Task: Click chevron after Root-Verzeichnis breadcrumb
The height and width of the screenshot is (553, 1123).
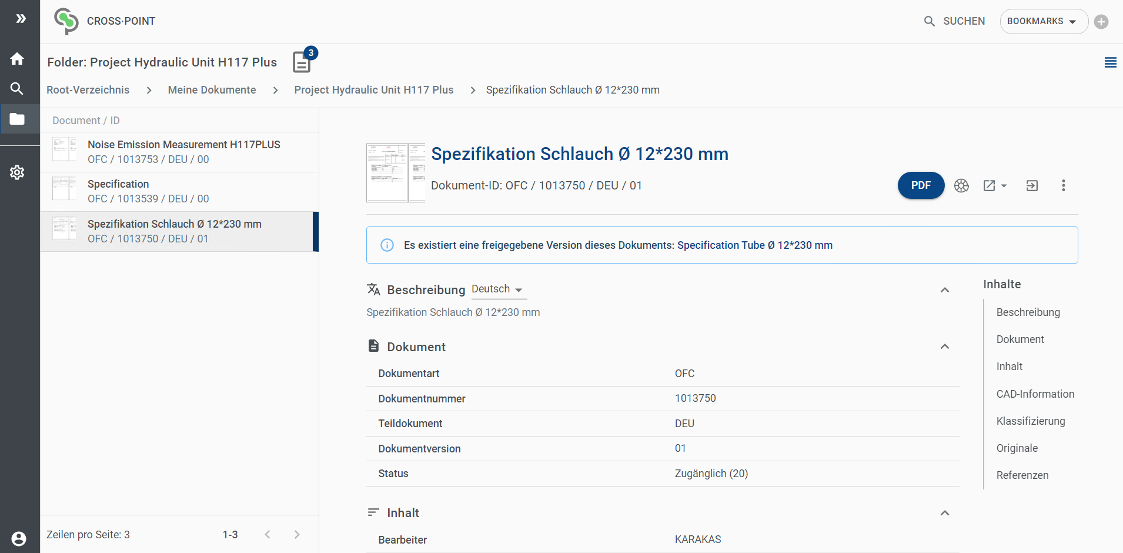Action: point(149,90)
